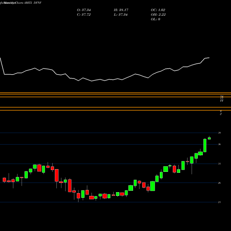Click the end point of the white line chart
231x231 pixels.
209,58
